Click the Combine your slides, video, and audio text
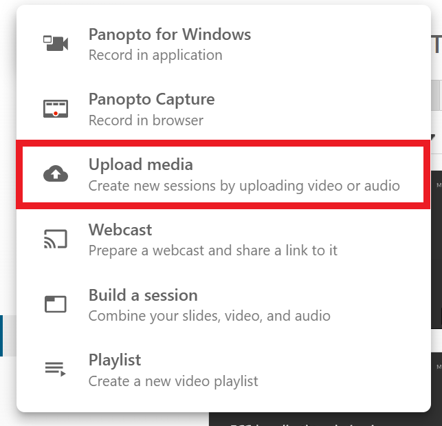Screen dimensions: 442x426 (x=210, y=316)
